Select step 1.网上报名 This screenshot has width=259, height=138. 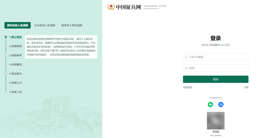tap(15, 37)
